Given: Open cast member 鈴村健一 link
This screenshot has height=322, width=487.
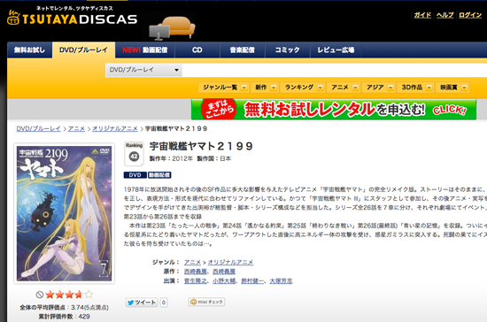Looking at the screenshot, I should coord(252,280).
